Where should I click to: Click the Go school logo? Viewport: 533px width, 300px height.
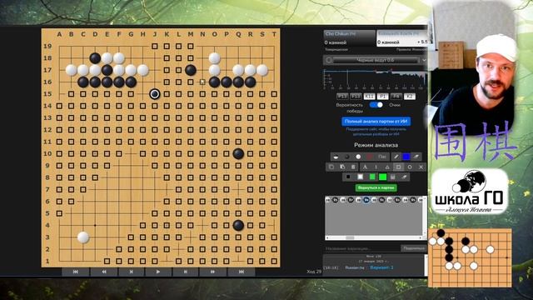pyautogui.click(x=470, y=192)
